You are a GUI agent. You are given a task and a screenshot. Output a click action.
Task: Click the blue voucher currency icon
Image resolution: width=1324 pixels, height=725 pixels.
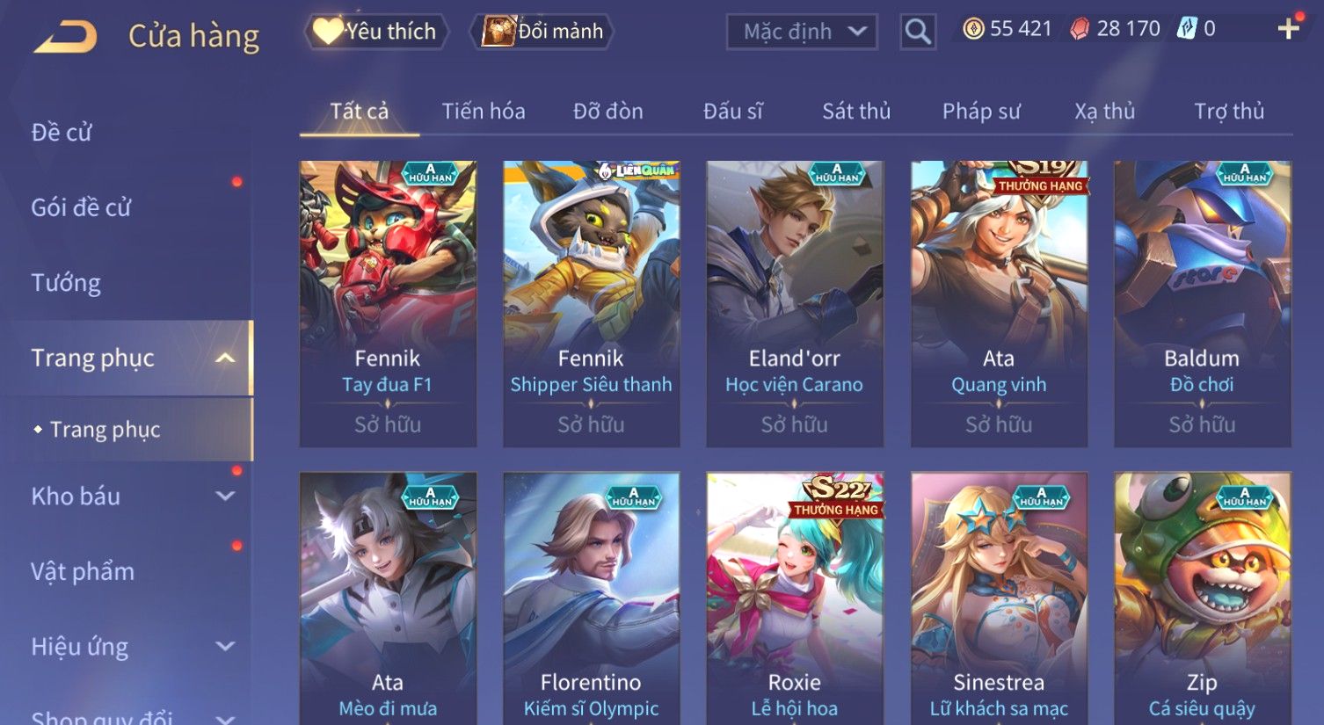click(x=1187, y=29)
